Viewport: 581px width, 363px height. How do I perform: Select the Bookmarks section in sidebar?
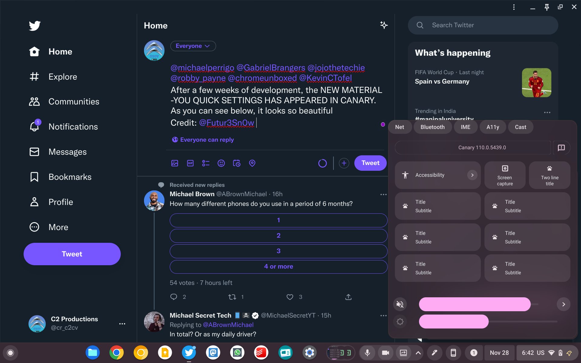70,177
